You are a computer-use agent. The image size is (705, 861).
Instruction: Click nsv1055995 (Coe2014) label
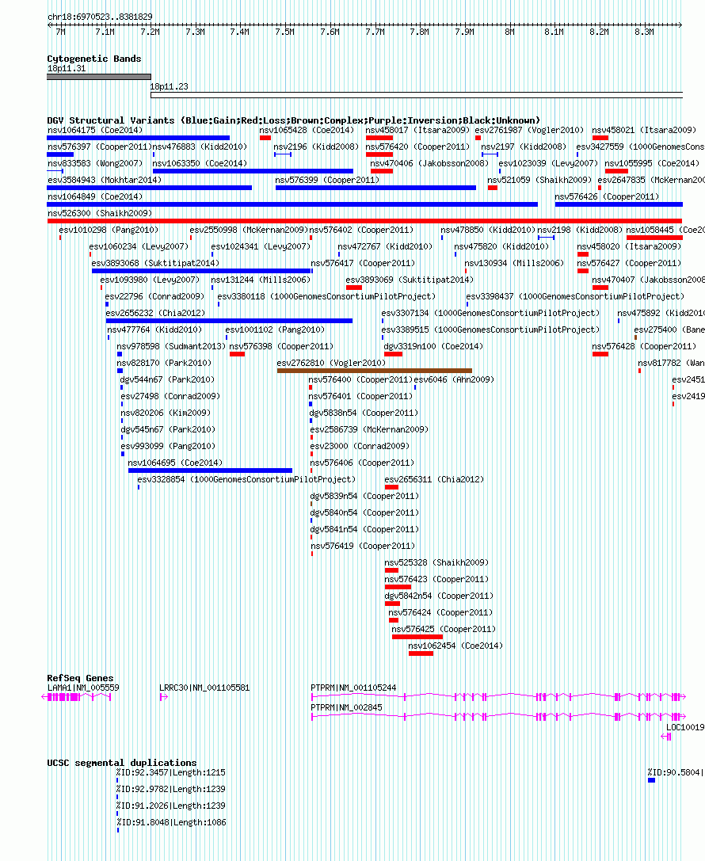(652, 163)
